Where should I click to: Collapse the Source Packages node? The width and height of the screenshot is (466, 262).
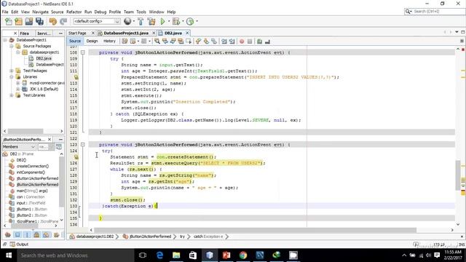12,47
